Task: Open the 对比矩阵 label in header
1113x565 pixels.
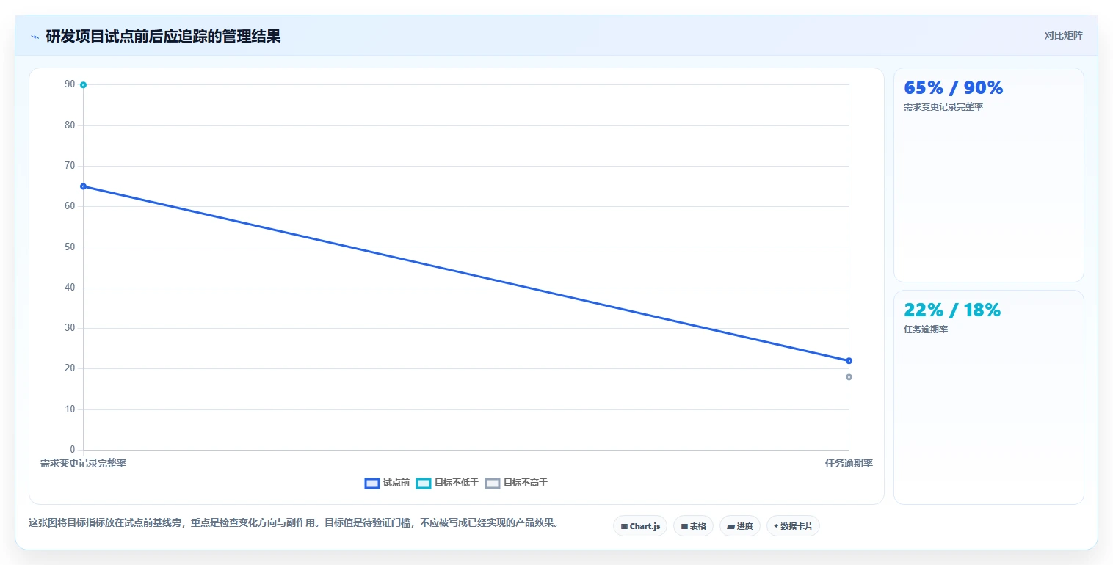Action: pos(1063,35)
